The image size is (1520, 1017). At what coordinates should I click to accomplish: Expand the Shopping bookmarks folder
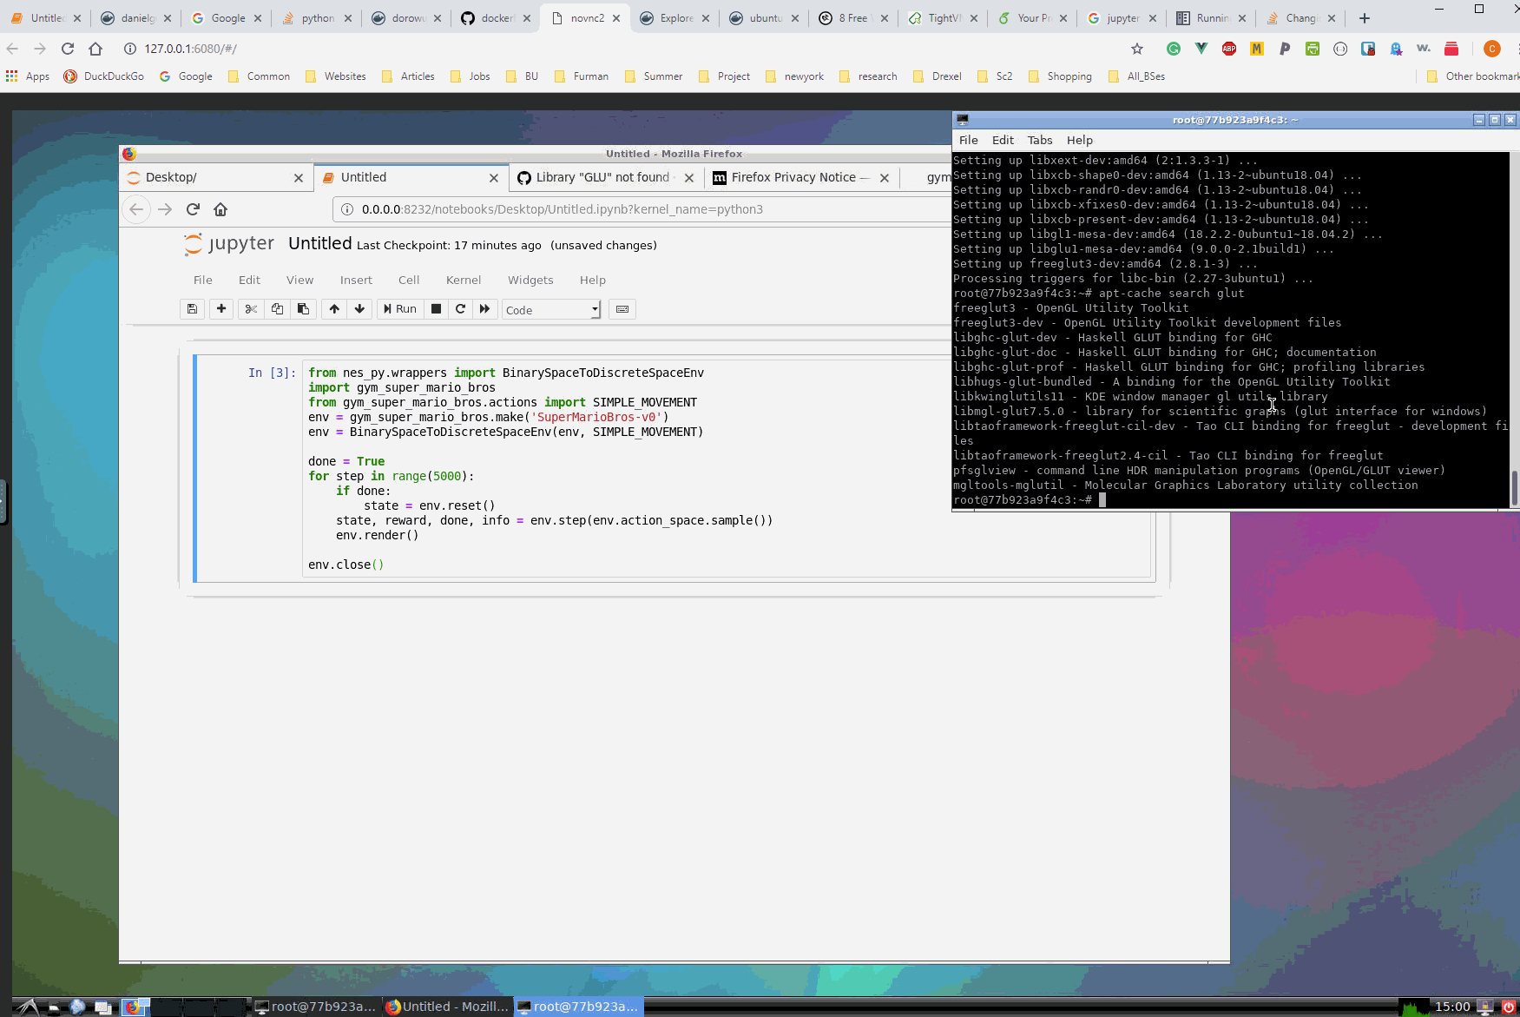(x=1060, y=76)
